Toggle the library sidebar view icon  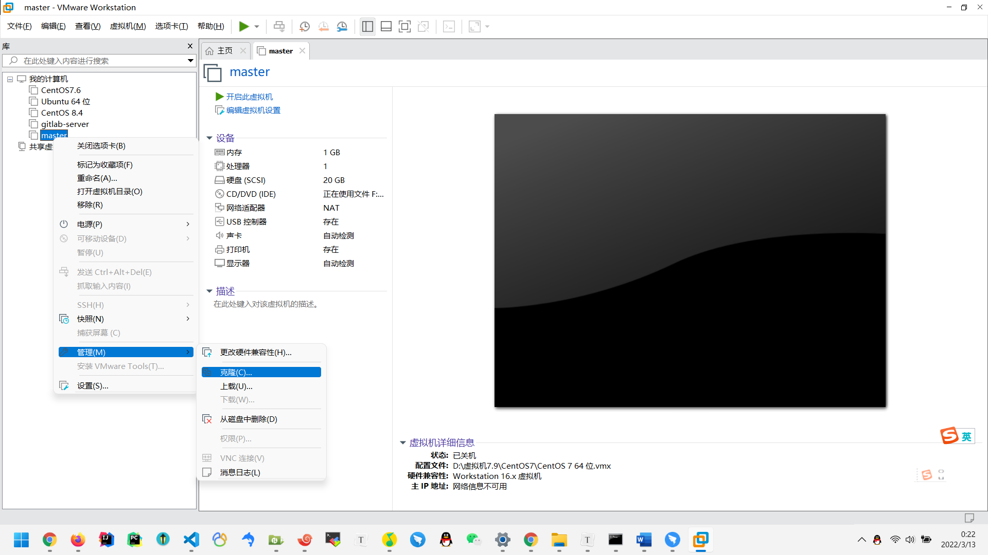pyautogui.click(x=367, y=26)
